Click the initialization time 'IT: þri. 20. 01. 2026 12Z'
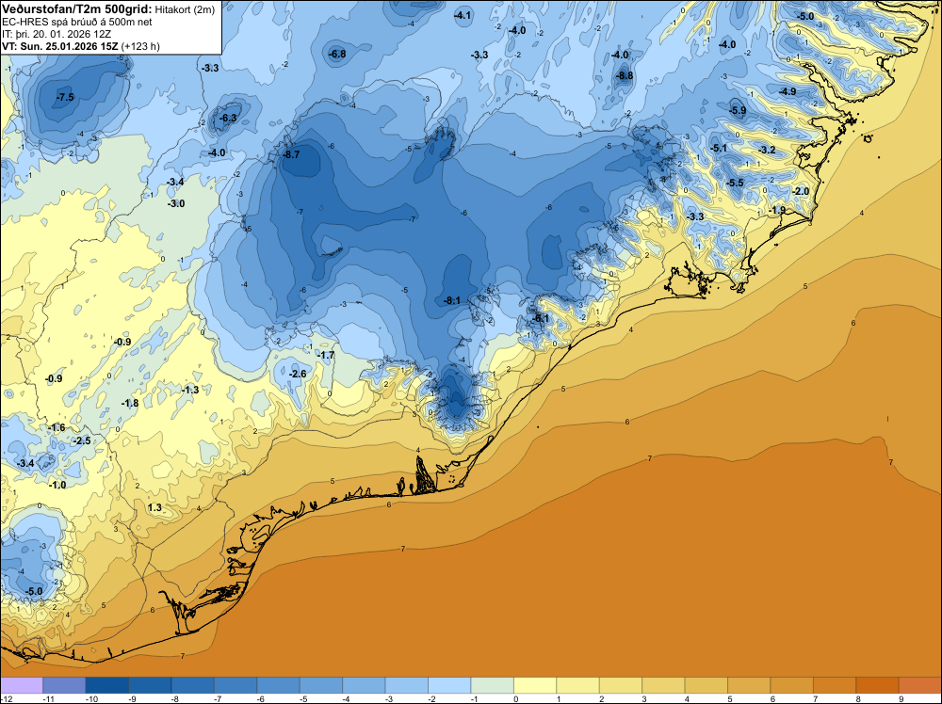This screenshot has width=942, height=704. [57, 34]
